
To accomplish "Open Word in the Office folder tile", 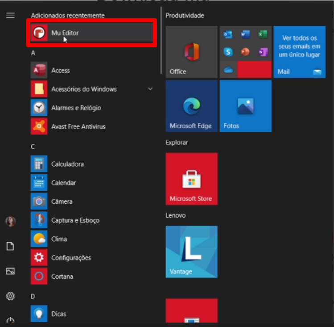I will click(x=245, y=34).
